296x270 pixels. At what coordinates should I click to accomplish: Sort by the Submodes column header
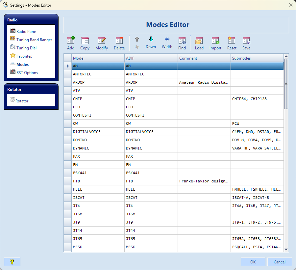click(x=257, y=58)
